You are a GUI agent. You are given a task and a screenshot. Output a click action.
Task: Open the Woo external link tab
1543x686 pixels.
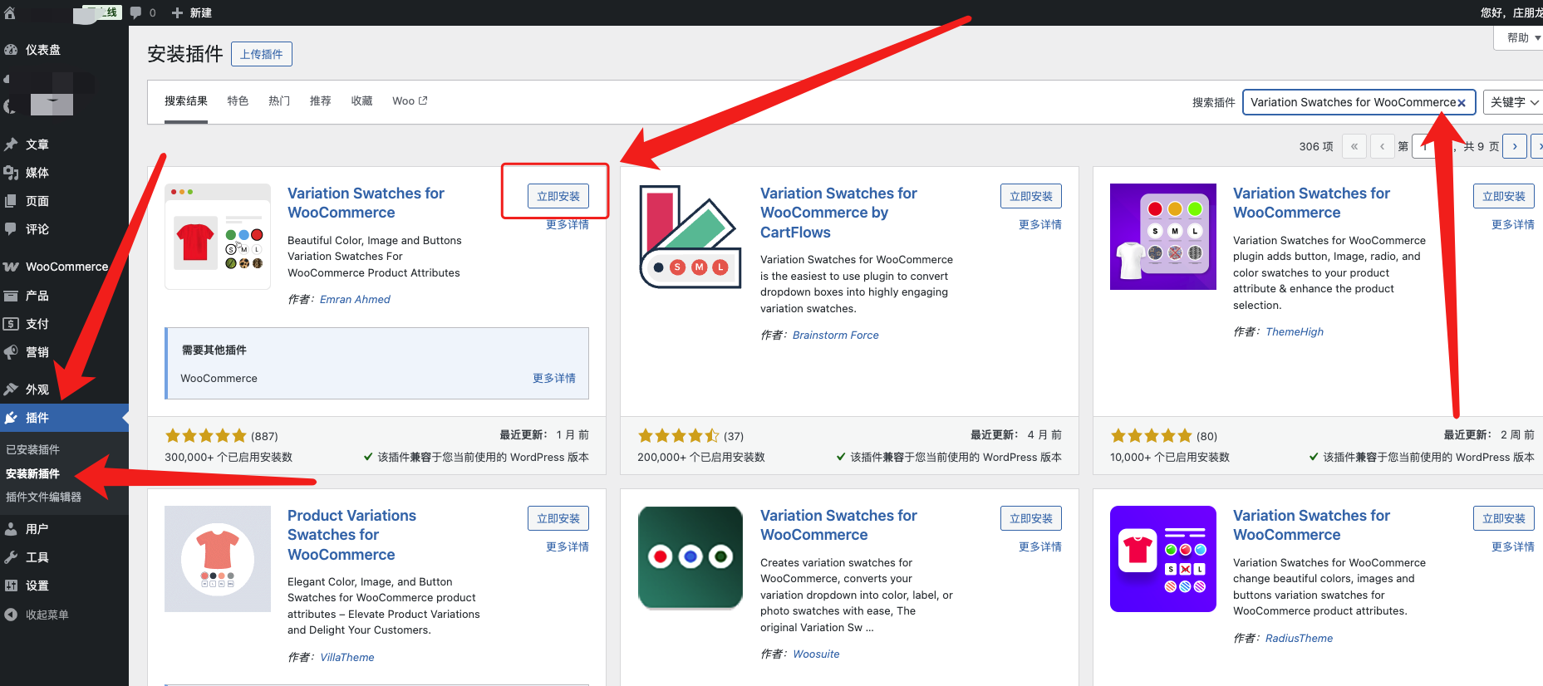click(x=410, y=100)
